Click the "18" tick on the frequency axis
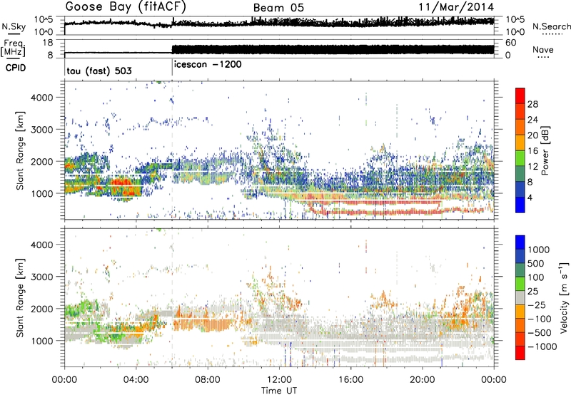571x395 pixels. click(x=47, y=43)
